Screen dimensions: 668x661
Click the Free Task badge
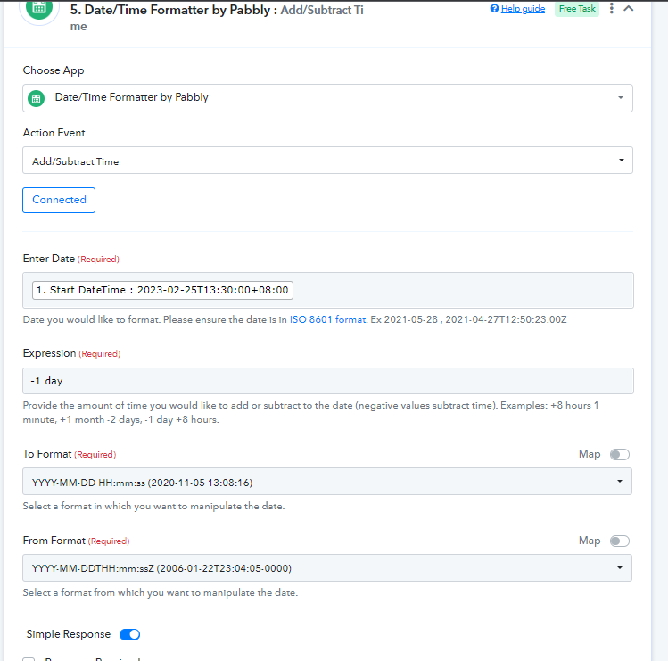click(577, 9)
